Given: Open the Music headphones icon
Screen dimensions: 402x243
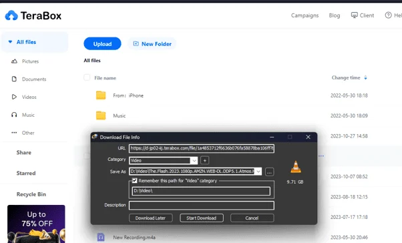Looking at the screenshot, I should point(15,115).
